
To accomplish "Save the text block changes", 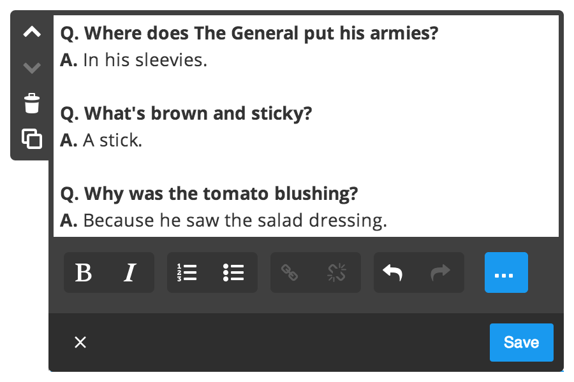I will [522, 343].
